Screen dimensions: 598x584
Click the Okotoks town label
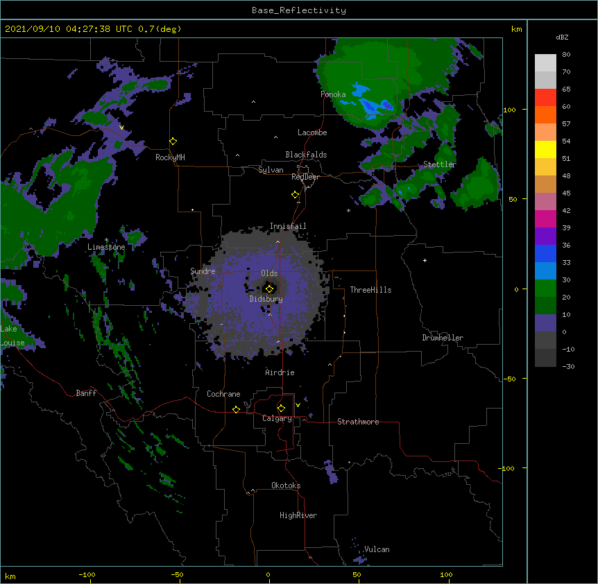pos(286,486)
